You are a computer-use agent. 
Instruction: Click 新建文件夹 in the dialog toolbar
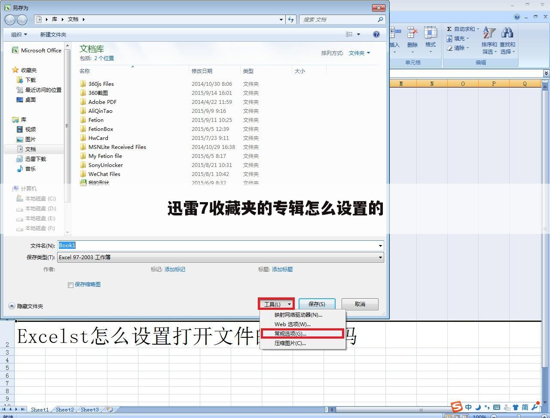point(53,34)
